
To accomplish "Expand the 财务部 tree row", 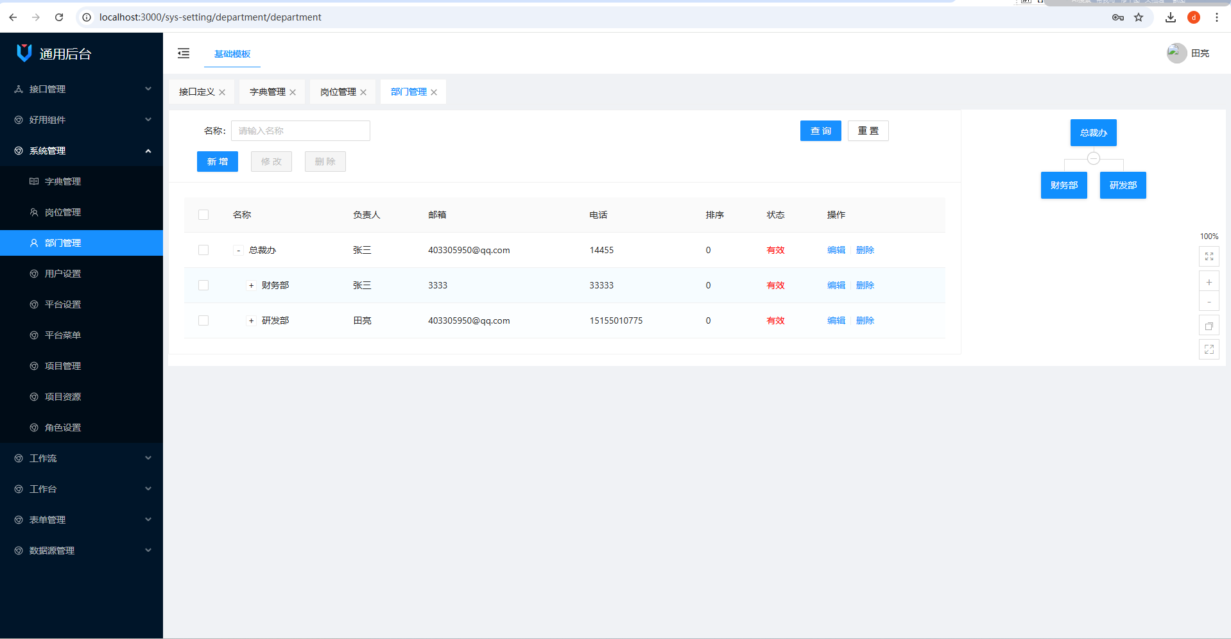I will [251, 285].
